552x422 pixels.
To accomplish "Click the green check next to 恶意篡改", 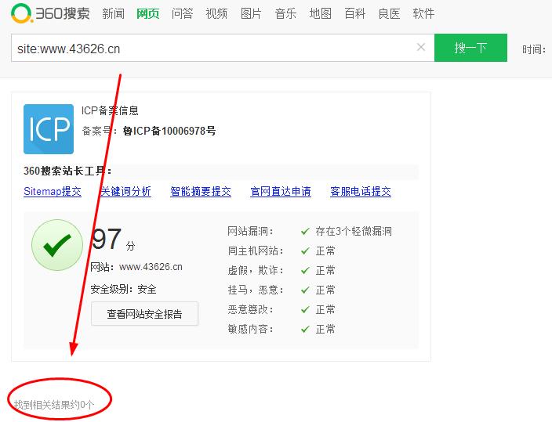I will (x=305, y=310).
